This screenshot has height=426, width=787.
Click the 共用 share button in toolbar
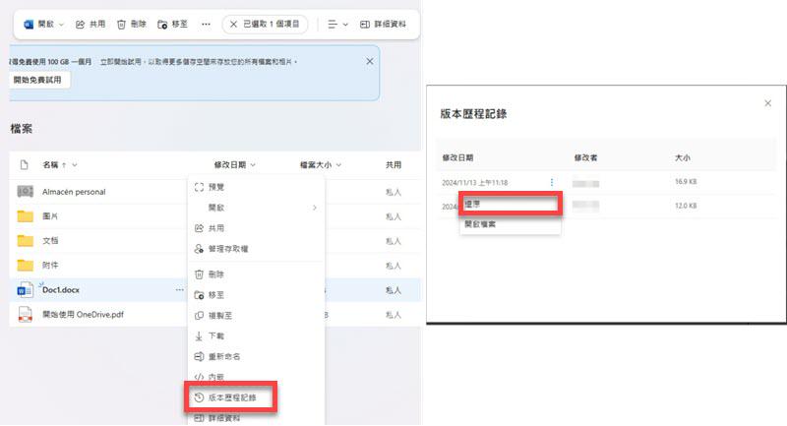click(90, 23)
